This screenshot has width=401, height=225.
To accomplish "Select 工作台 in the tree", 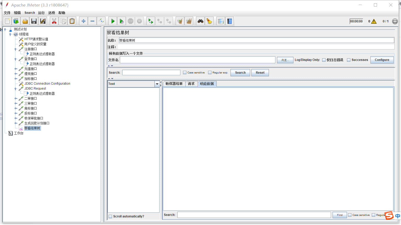I will click(x=19, y=133).
